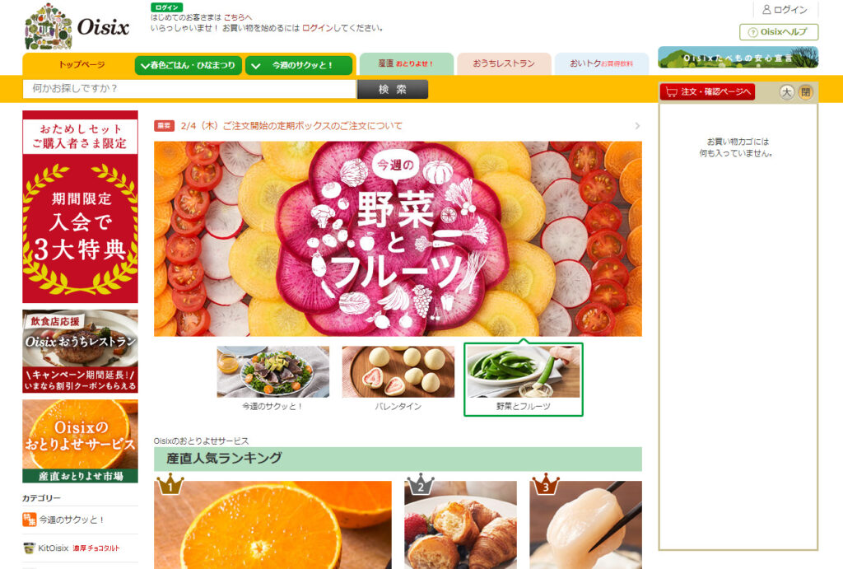Click the number 2 crown ranking icon
843x569 pixels.
[421, 484]
